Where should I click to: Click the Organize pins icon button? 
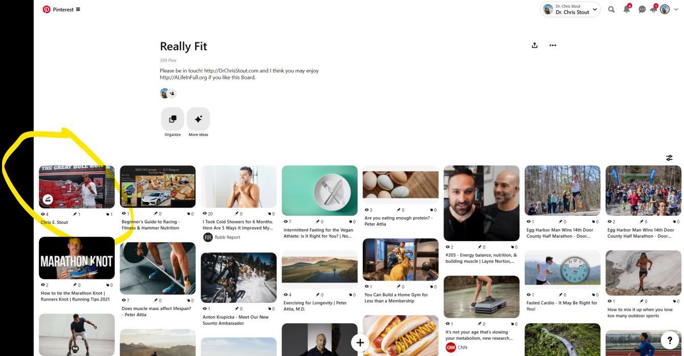pyautogui.click(x=173, y=119)
